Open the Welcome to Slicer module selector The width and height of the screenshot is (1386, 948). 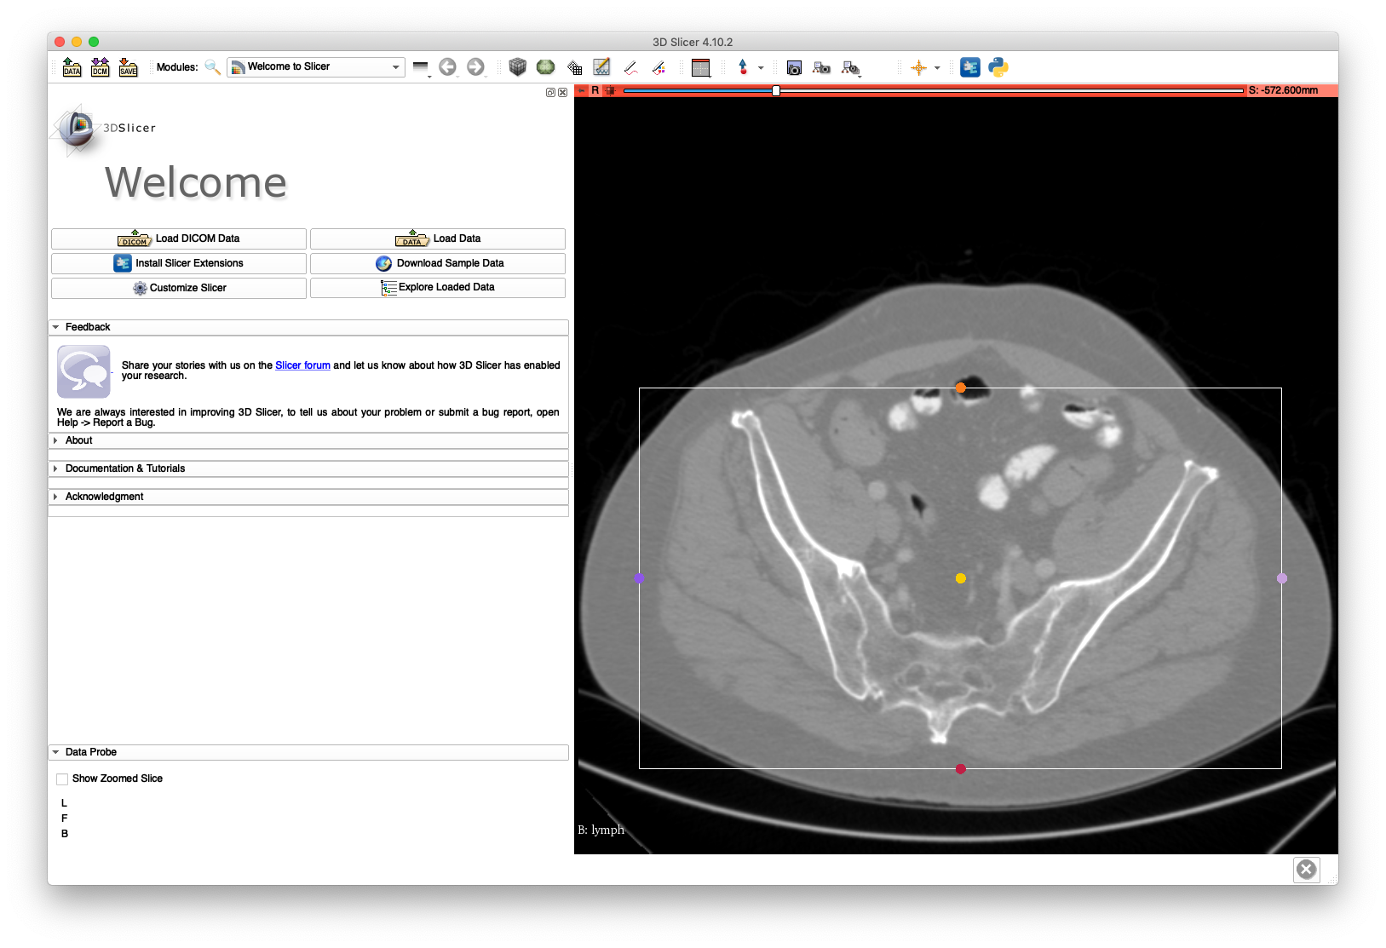pyautogui.click(x=315, y=66)
